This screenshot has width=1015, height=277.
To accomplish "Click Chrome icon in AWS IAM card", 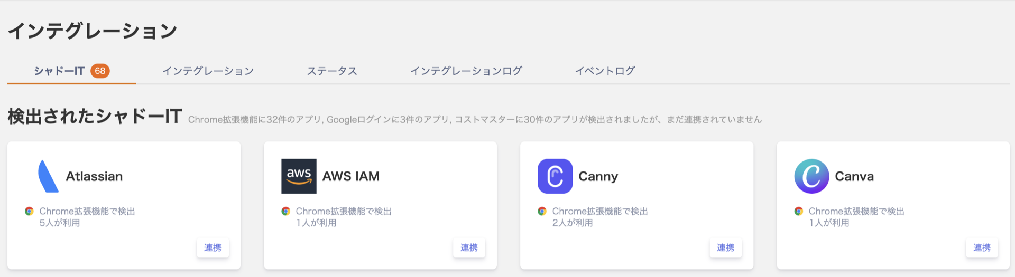I will 285,211.
